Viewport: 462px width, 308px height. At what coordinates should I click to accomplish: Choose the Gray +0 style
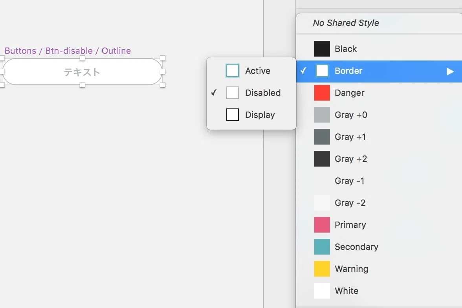tap(379, 115)
